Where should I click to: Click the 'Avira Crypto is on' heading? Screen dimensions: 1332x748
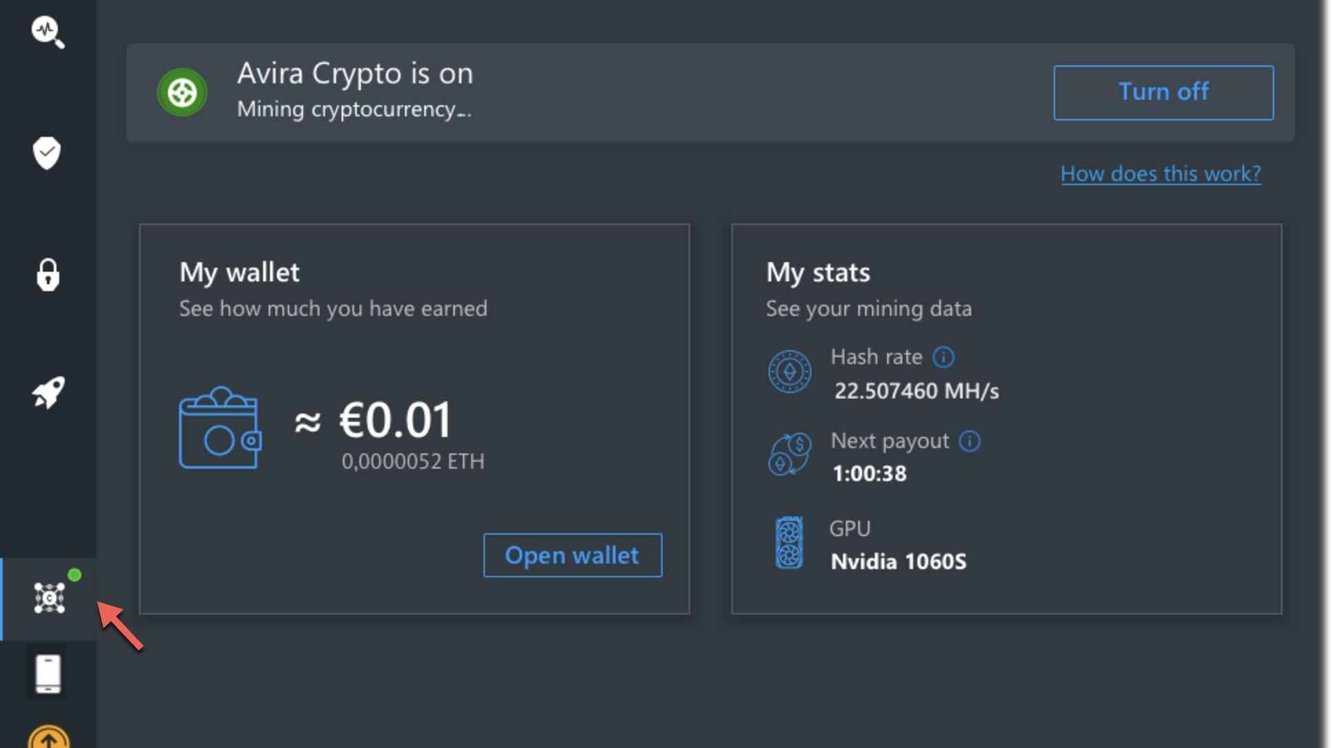[x=355, y=74]
